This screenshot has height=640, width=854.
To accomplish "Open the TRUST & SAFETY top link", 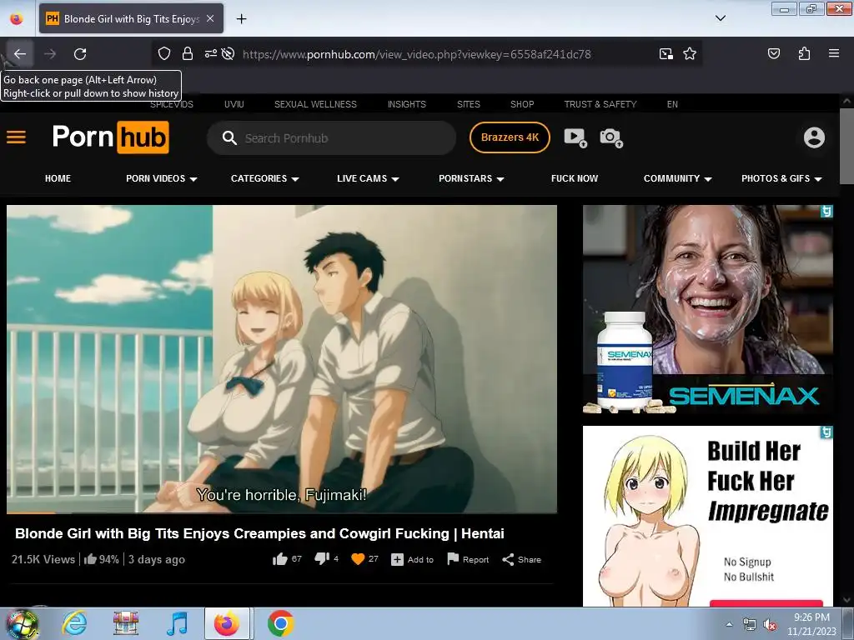I will tap(600, 104).
